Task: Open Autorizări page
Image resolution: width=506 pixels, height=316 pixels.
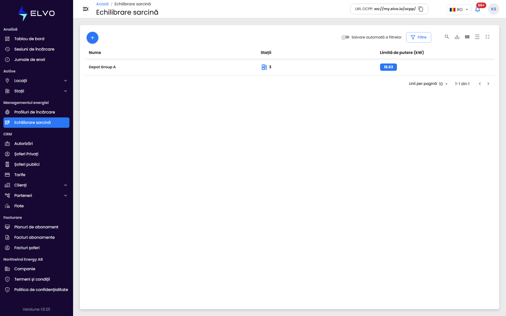Action: coord(36,143)
